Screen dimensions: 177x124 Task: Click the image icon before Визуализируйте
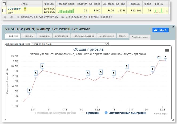pyautogui.click(x=63, y=17)
